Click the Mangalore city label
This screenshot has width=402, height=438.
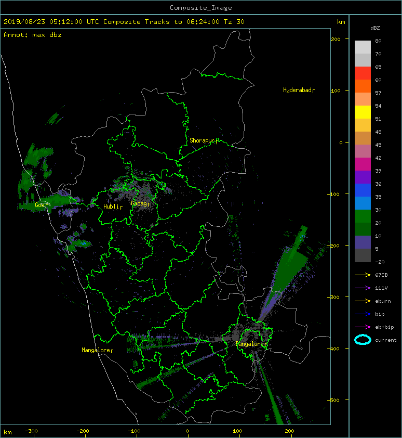pos(96,350)
